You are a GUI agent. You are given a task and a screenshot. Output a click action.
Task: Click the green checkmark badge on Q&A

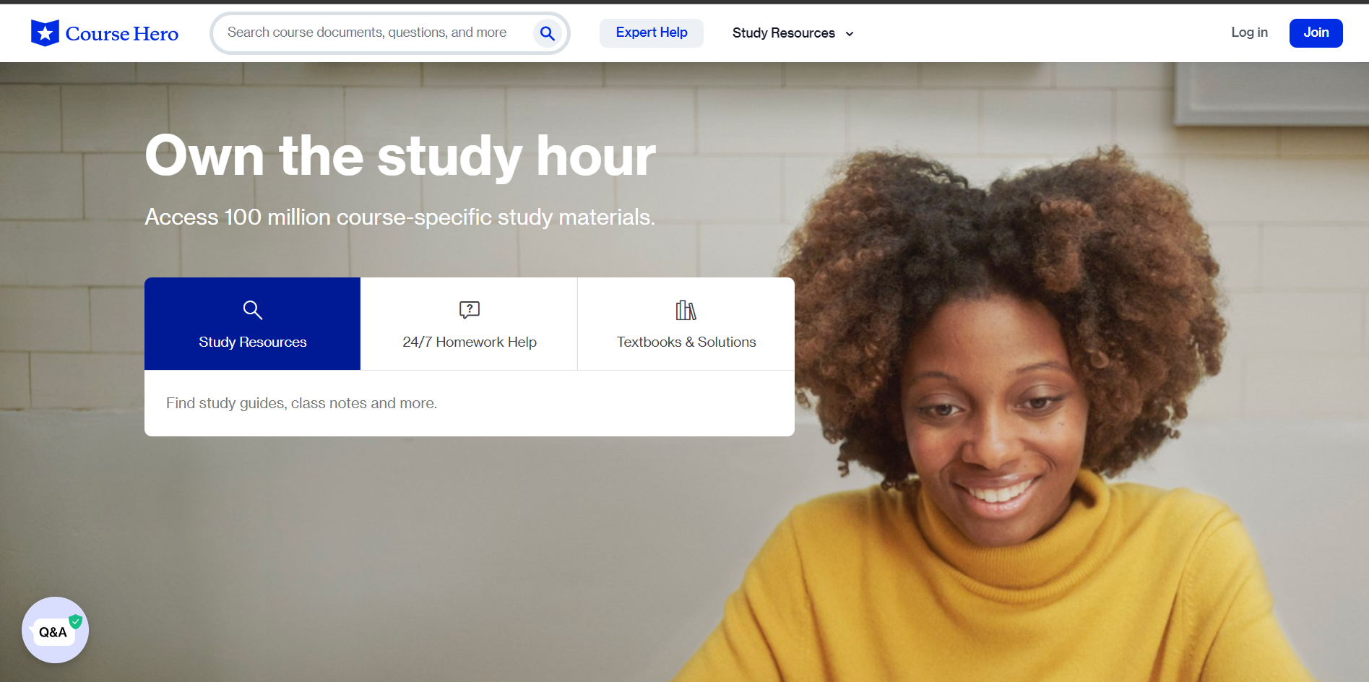(75, 621)
